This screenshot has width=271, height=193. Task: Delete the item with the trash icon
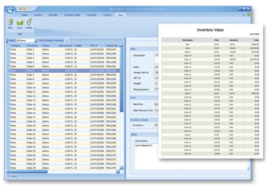point(29,24)
